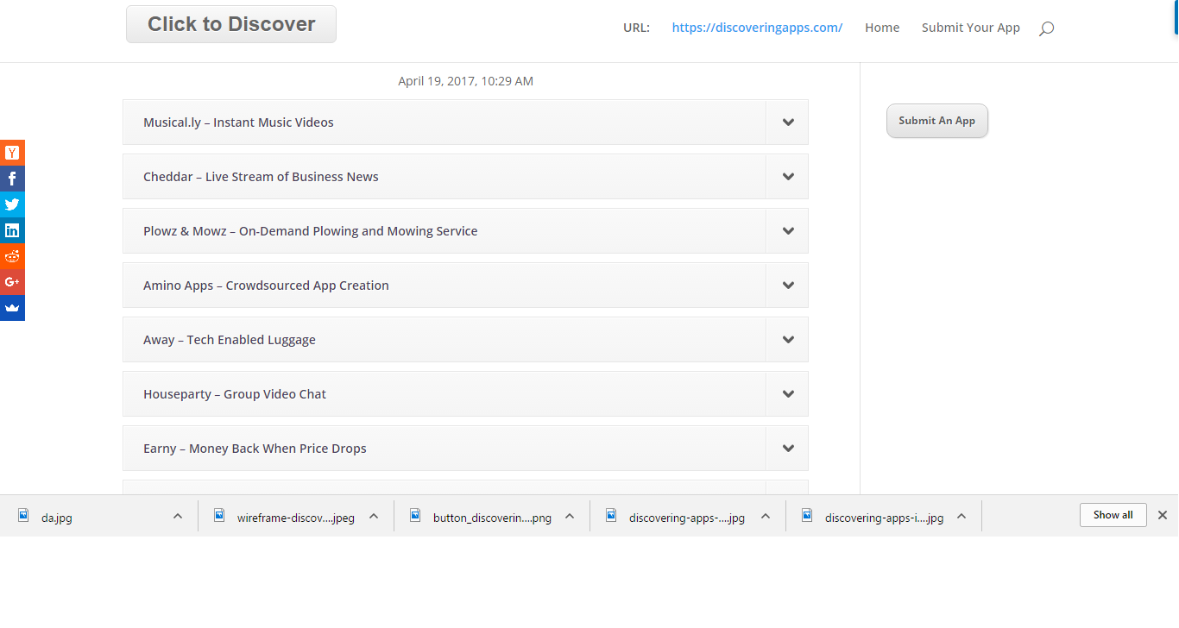The width and height of the screenshot is (1179, 628).
Task: Open the wireframe-discov....jpeg downloaded file
Action: pyautogui.click(x=296, y=518)
